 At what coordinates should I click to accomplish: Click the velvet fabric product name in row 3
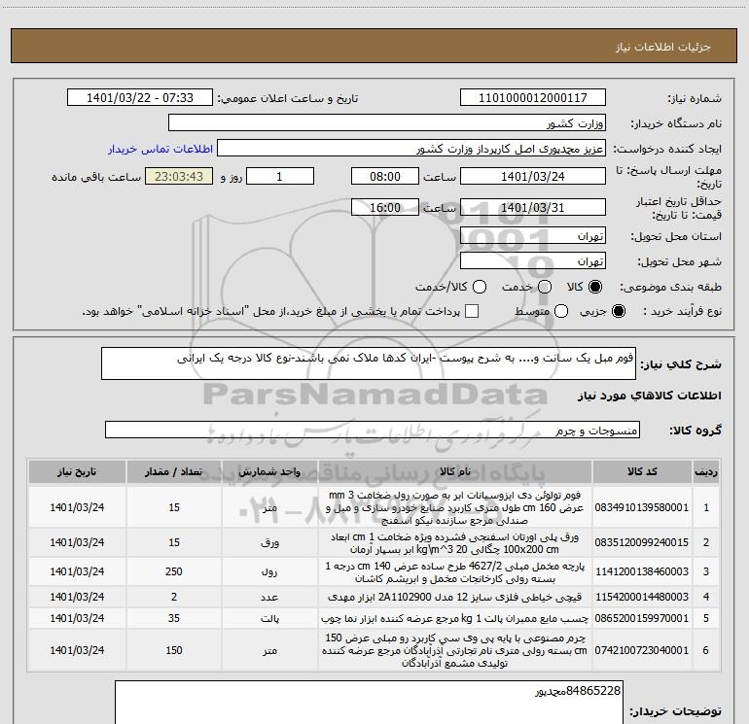[x=455, y=572]
